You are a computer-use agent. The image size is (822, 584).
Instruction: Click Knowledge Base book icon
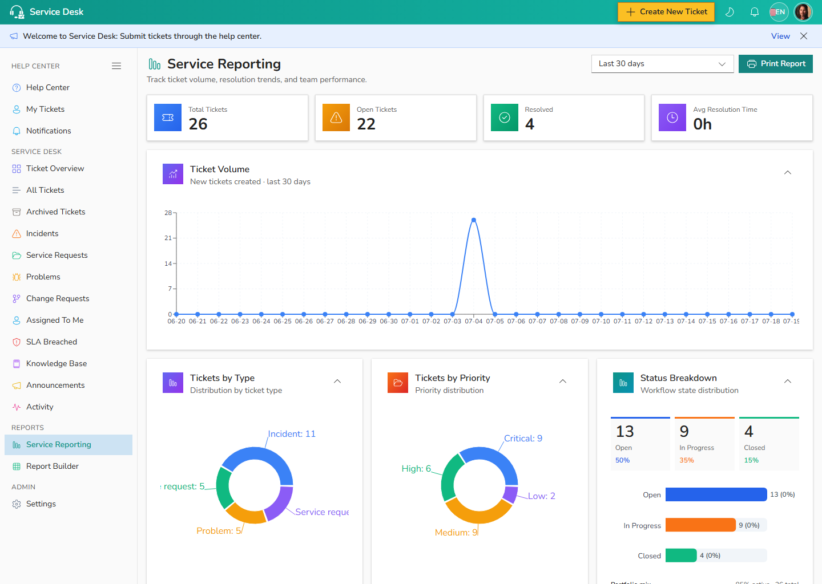point(17,364)
